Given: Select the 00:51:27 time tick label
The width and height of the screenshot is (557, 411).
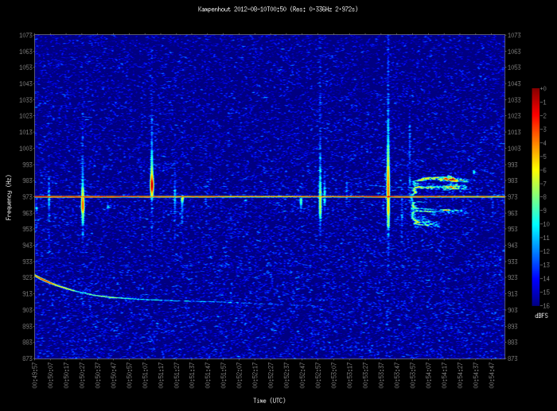Looking at the screenshot, I should point(176,375).
